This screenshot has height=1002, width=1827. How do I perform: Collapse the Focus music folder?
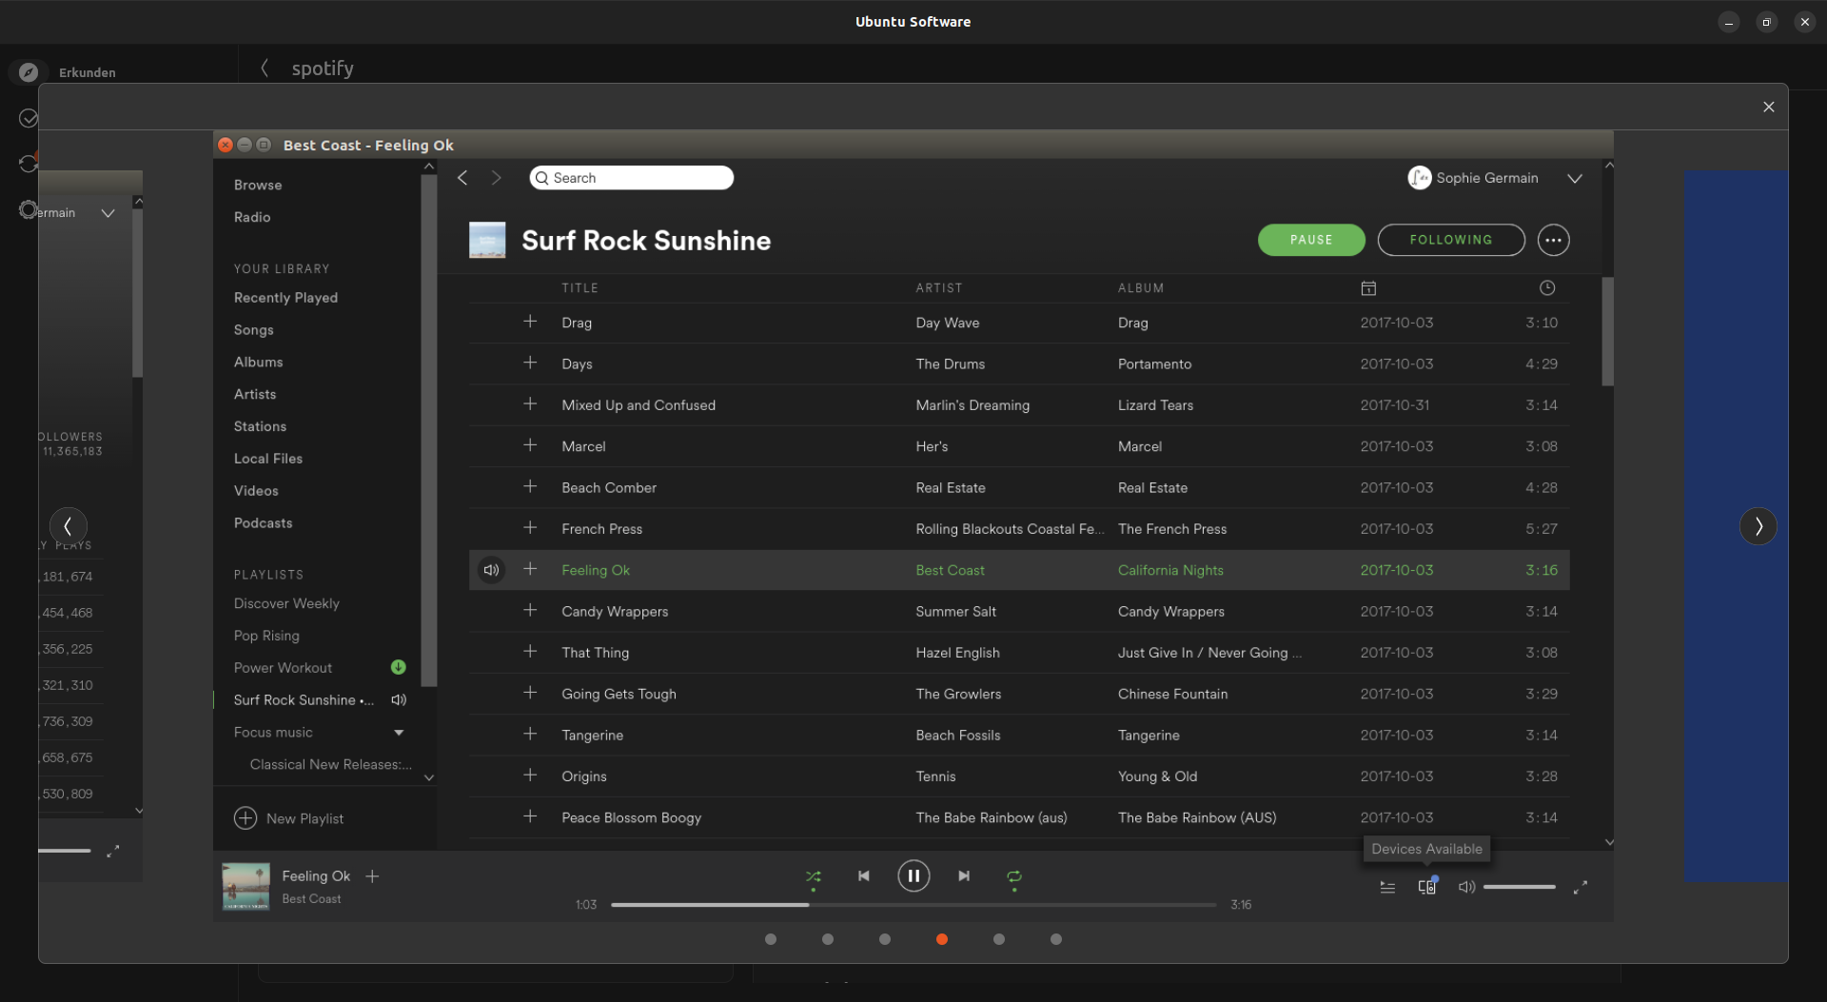point(399,733)
